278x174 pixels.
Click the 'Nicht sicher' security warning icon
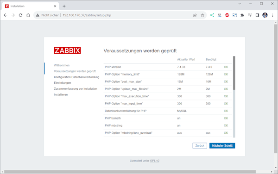pyautogui.click(x=38, y=15)
